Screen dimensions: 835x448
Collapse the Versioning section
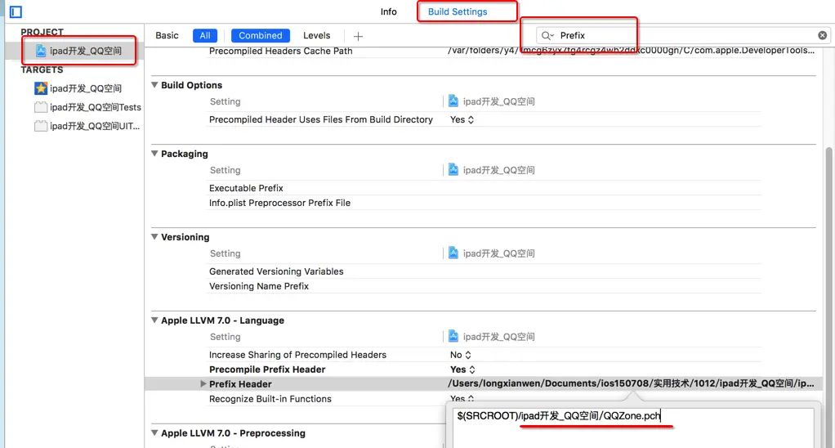(x=154, y=236)
